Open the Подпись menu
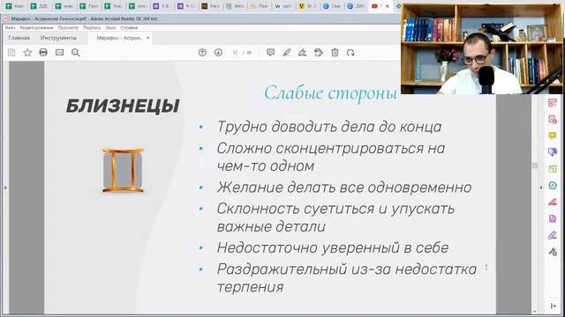This screenshot has width=565, height=317. [92, 27]
